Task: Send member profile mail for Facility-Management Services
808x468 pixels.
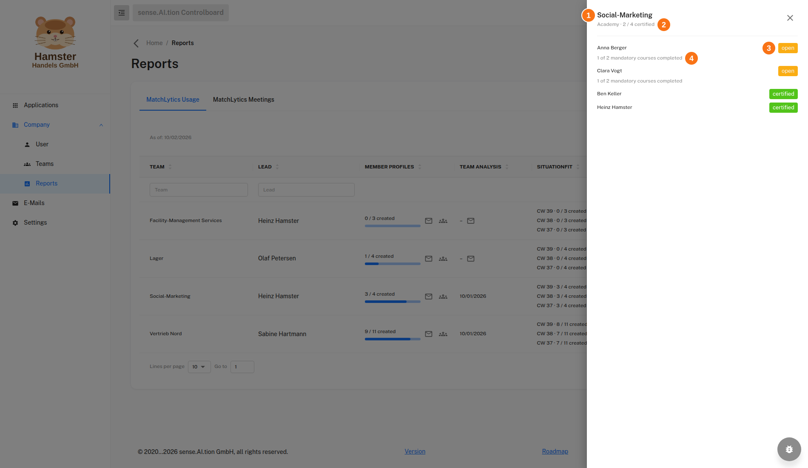Action: click(x=429, y=221)
